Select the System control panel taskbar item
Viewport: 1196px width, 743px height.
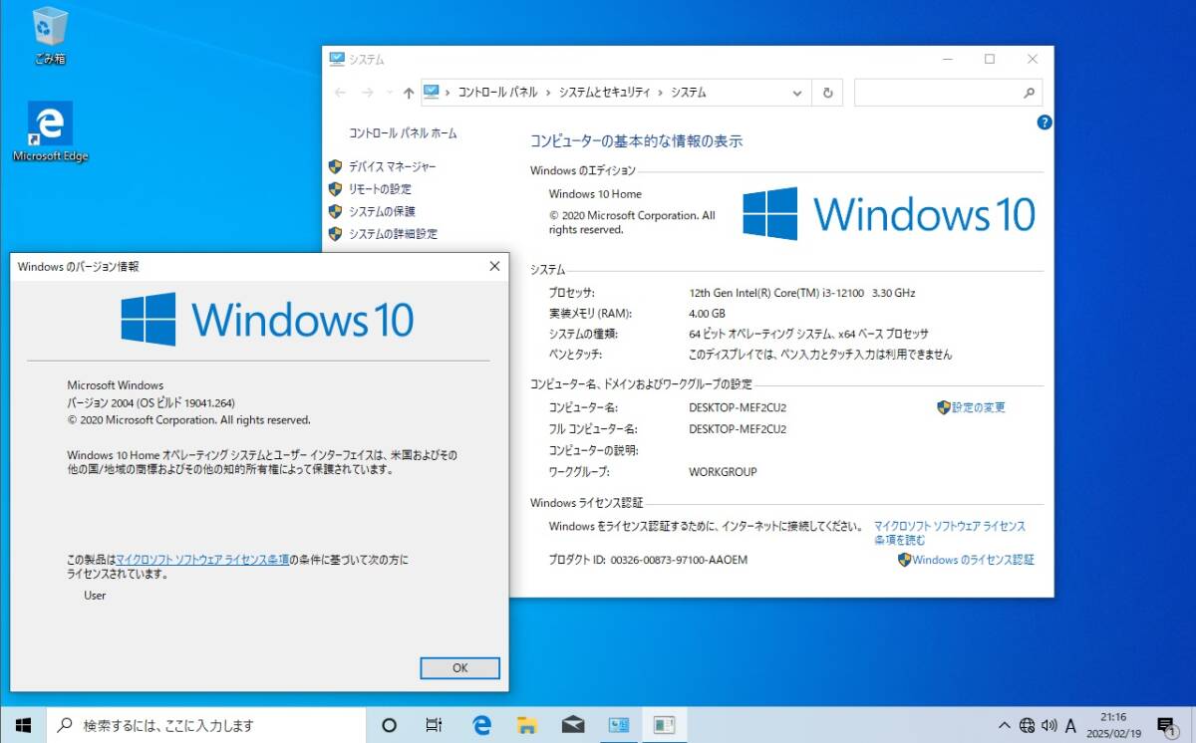tap(619, 725)
